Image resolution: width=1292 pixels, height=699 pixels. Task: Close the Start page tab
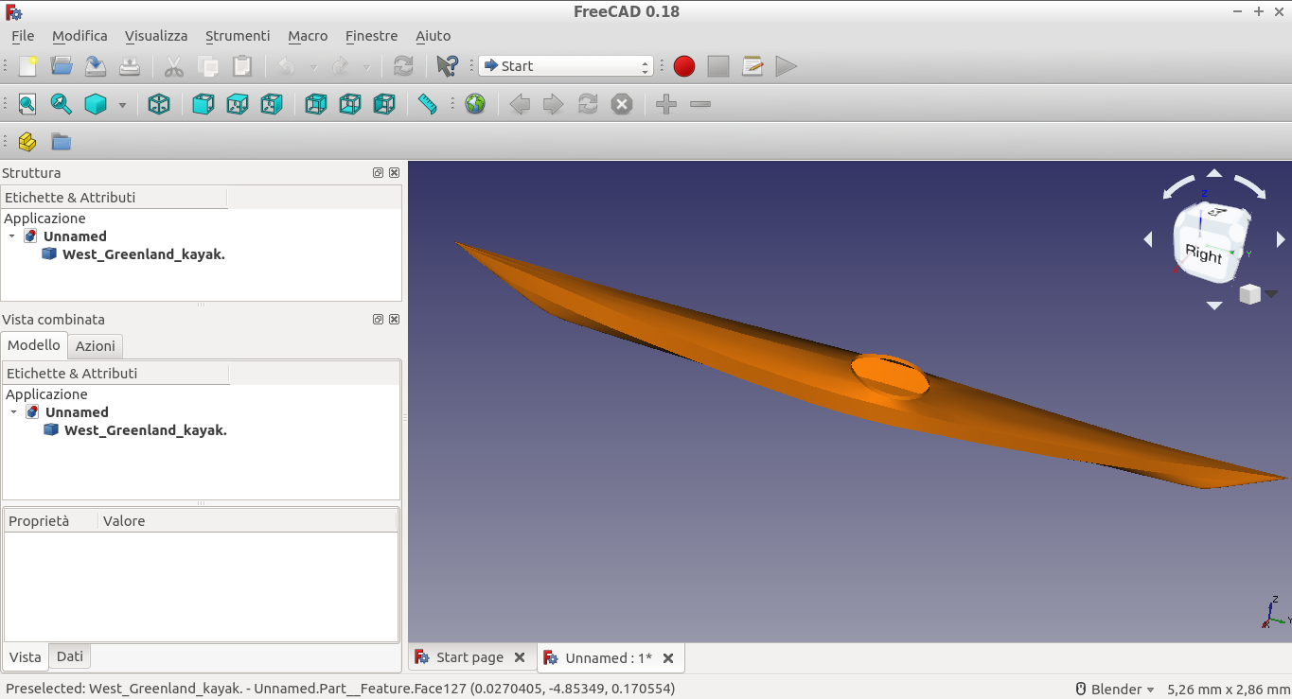pyautogui.click(x=520, y=657)
